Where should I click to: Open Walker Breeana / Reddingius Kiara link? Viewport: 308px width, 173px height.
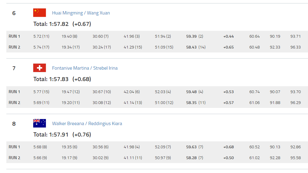(x=87, y=124)
